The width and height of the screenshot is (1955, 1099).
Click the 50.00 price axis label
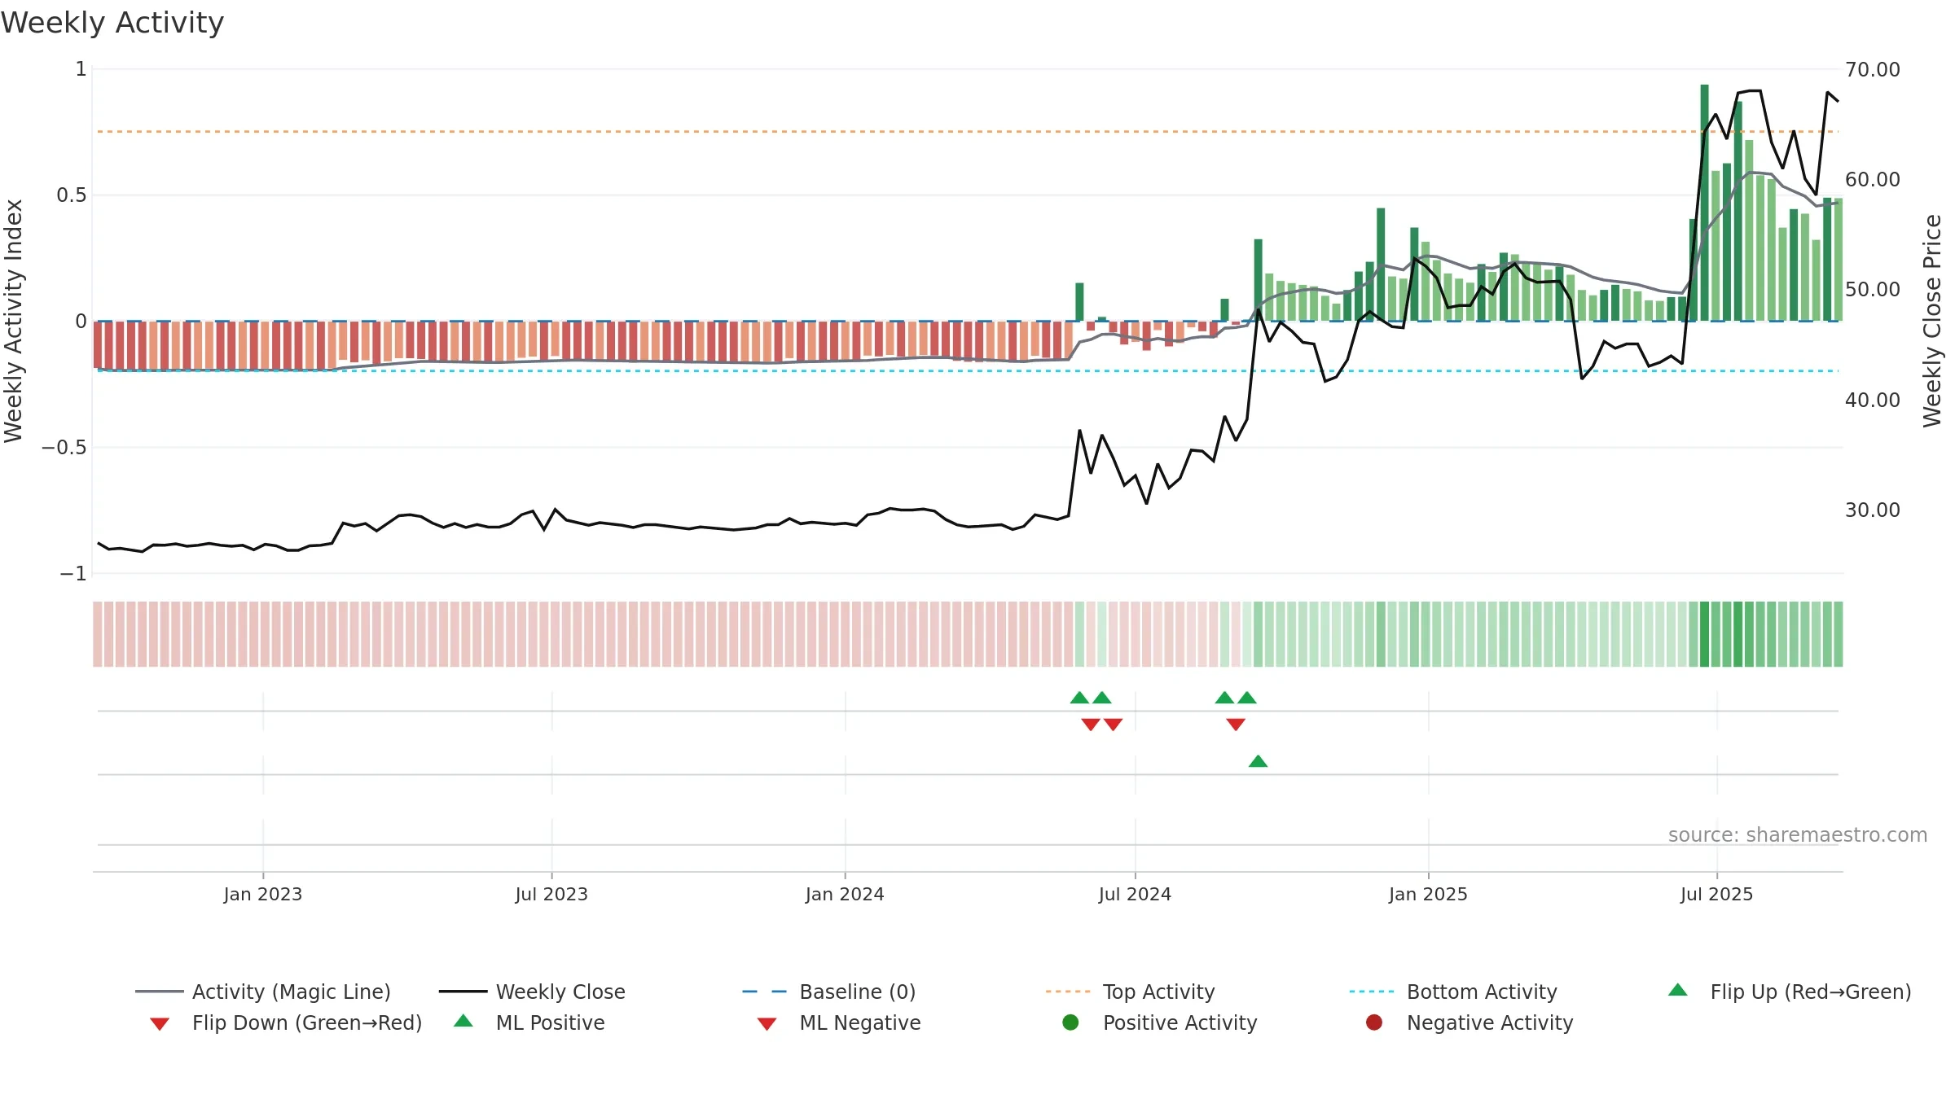[x=1872, y=290]
